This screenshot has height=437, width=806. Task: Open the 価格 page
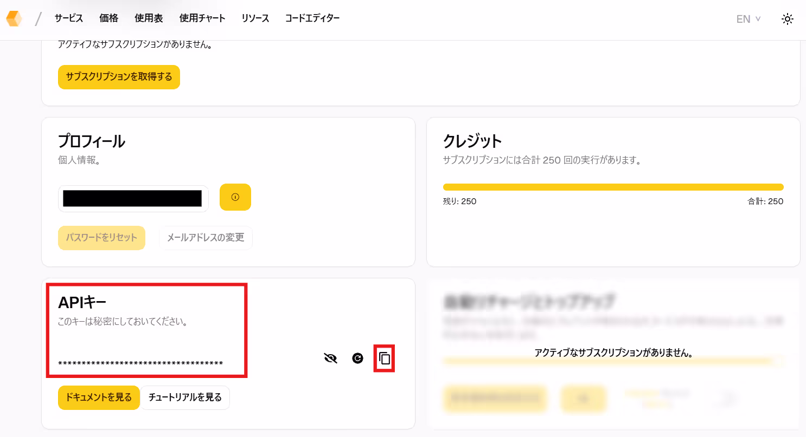pyautogui.click(x=109, y=18)
